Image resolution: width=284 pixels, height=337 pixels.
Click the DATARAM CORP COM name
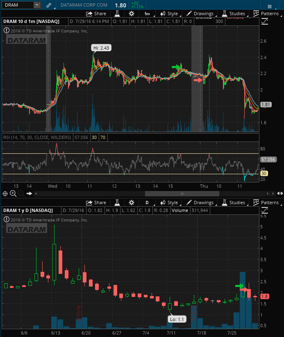pyautogui.click(x=84, y=5)
